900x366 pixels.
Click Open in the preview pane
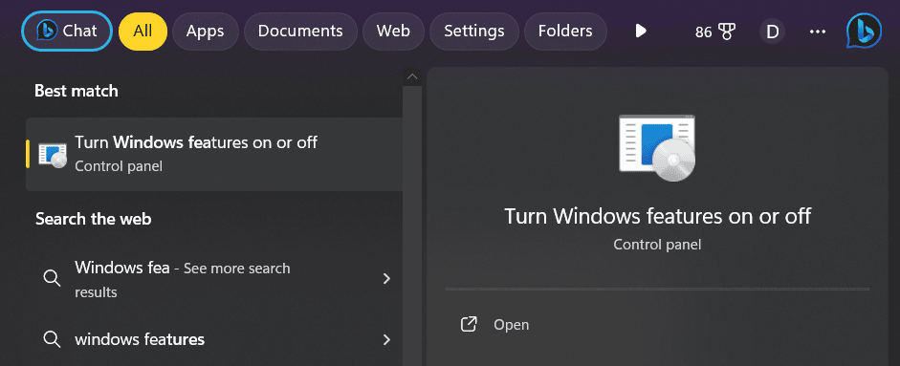click(x=511, y=325)
